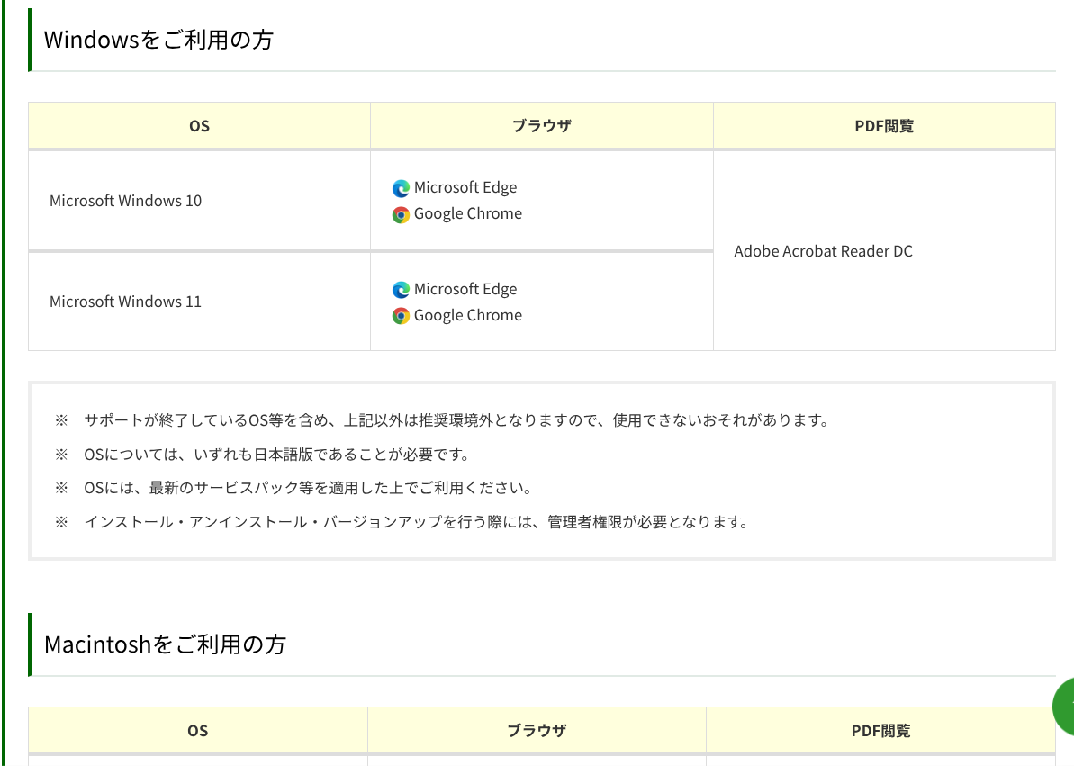Click 'PDF閲覧' header in Windows table

click(x=884, y=126)
